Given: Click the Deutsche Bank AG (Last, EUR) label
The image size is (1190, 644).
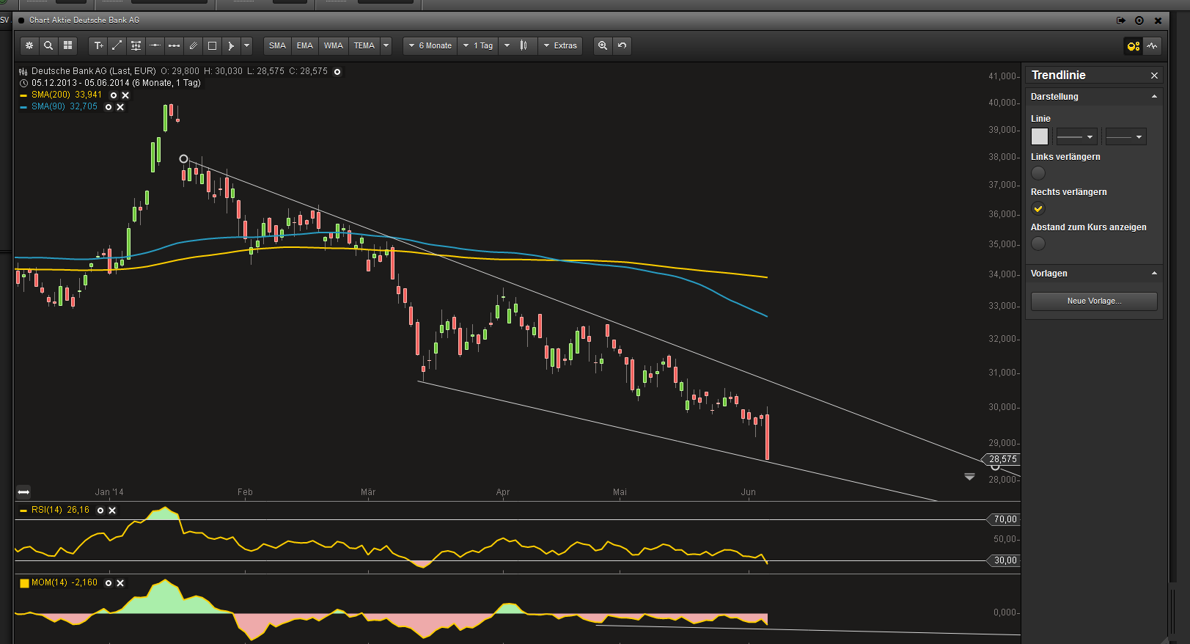Looking at the screenshot, I should (x=94, y=72).
